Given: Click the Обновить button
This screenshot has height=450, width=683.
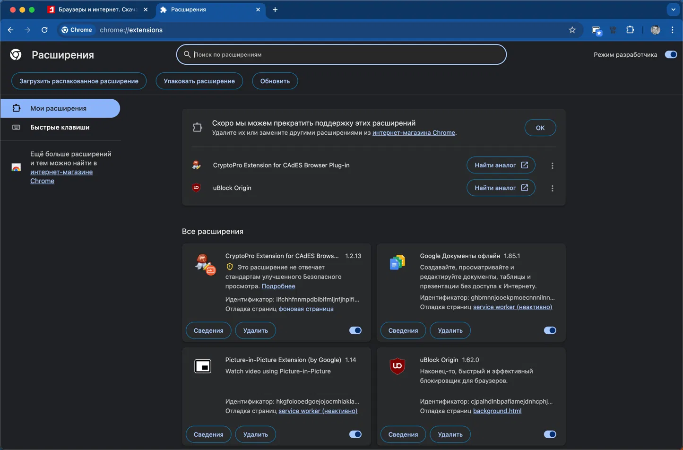Looking at the screenshot, I should click(x=275, y=81).
